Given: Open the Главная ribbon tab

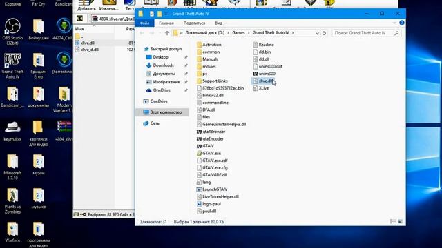Looking at the screenshot, I should 166,23.
